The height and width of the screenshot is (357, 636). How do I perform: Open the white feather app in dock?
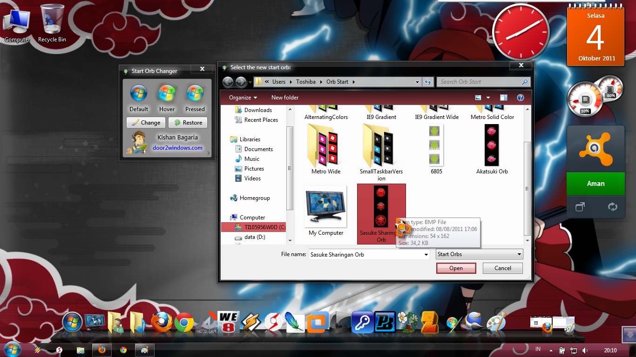click(295, 322)
